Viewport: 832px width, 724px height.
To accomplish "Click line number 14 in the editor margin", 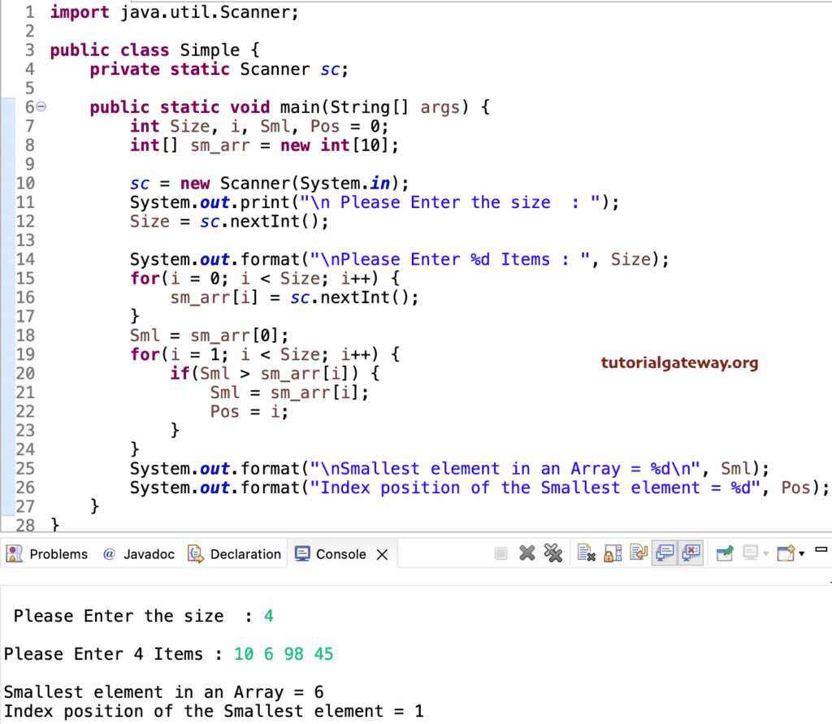I will coord(25,258).
